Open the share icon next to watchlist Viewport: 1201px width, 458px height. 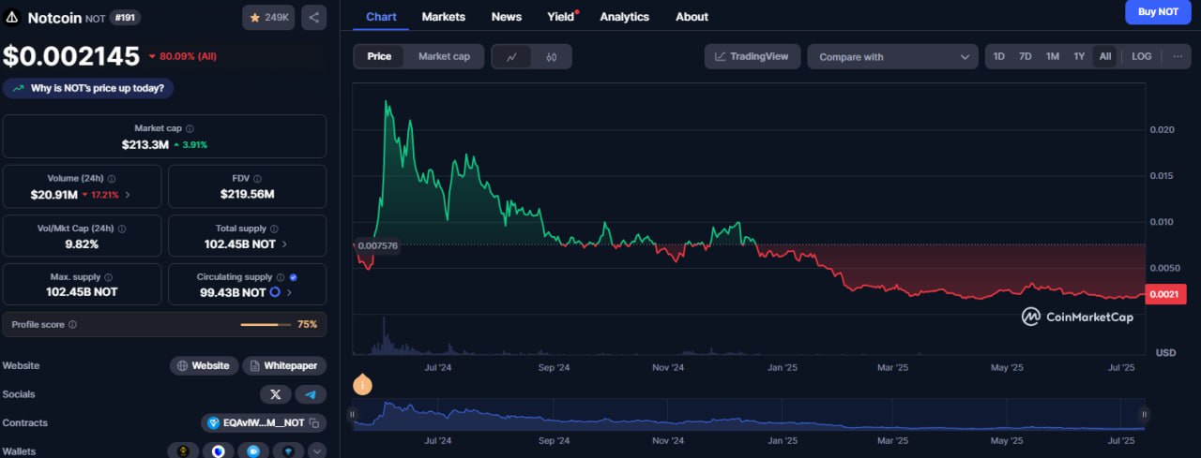(313, 17)
